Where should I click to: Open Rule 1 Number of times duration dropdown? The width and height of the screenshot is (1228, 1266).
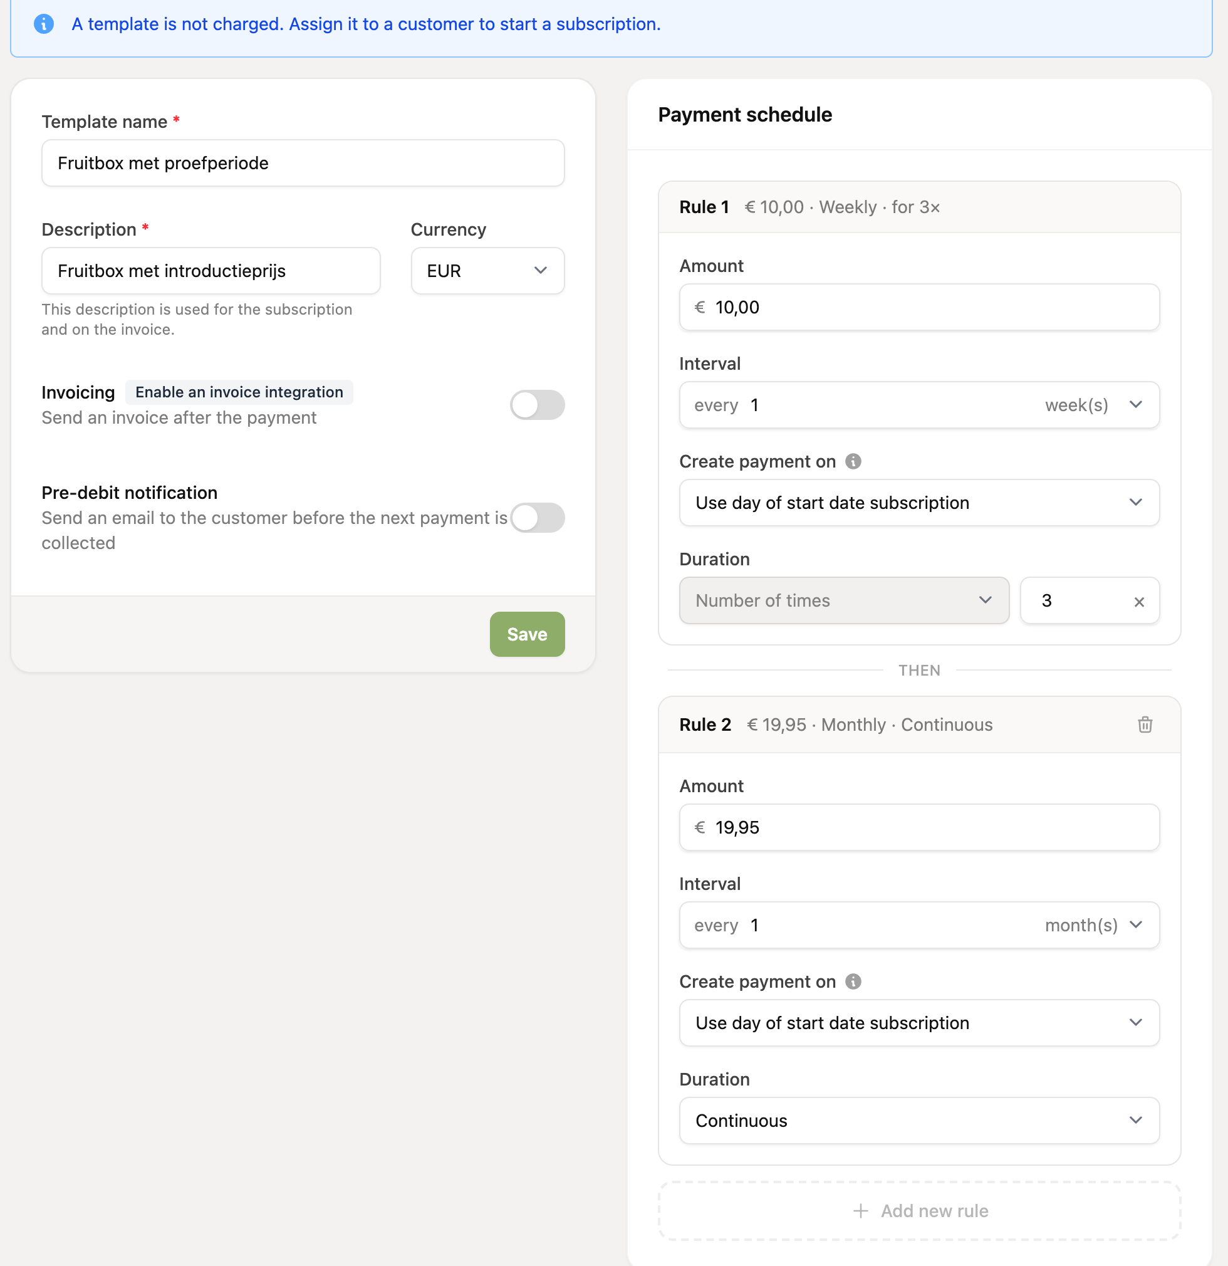pos(844,600)
